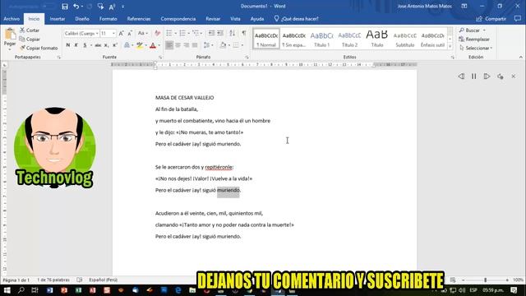Toggle superscript formatting
Screen dimensions: 526x296
tap(115, 45)
